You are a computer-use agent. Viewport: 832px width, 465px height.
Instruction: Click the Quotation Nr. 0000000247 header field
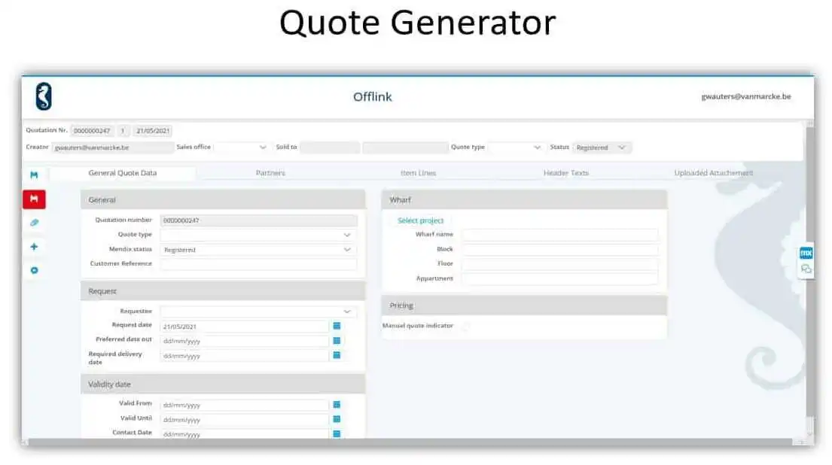click(92, 130)
